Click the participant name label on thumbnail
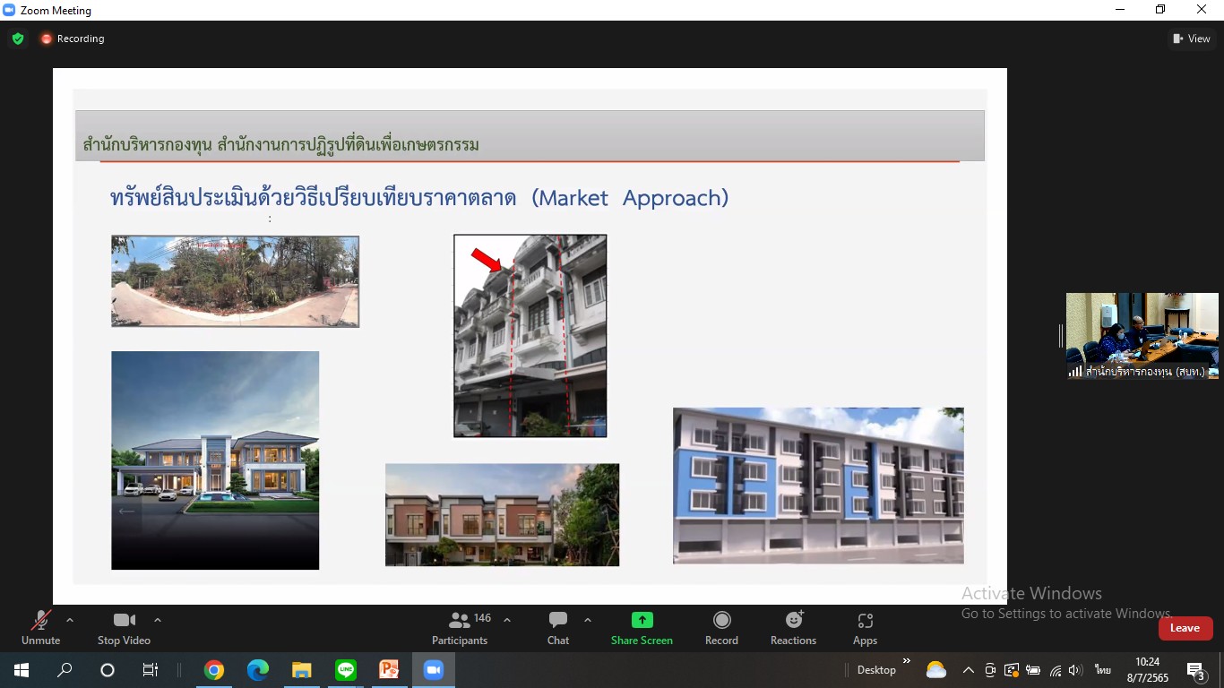 (1144, 371)
